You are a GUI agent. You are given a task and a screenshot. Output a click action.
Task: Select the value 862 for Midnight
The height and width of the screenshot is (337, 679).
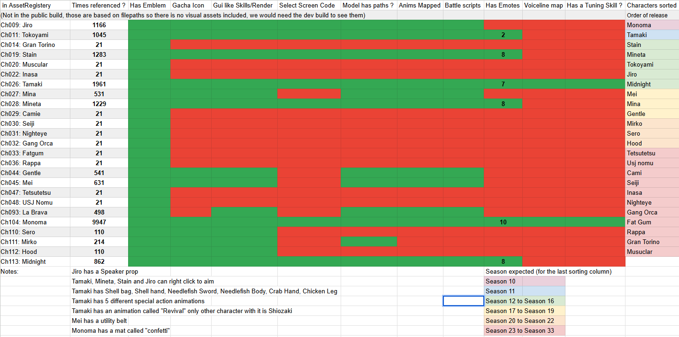tap(99, 261)
